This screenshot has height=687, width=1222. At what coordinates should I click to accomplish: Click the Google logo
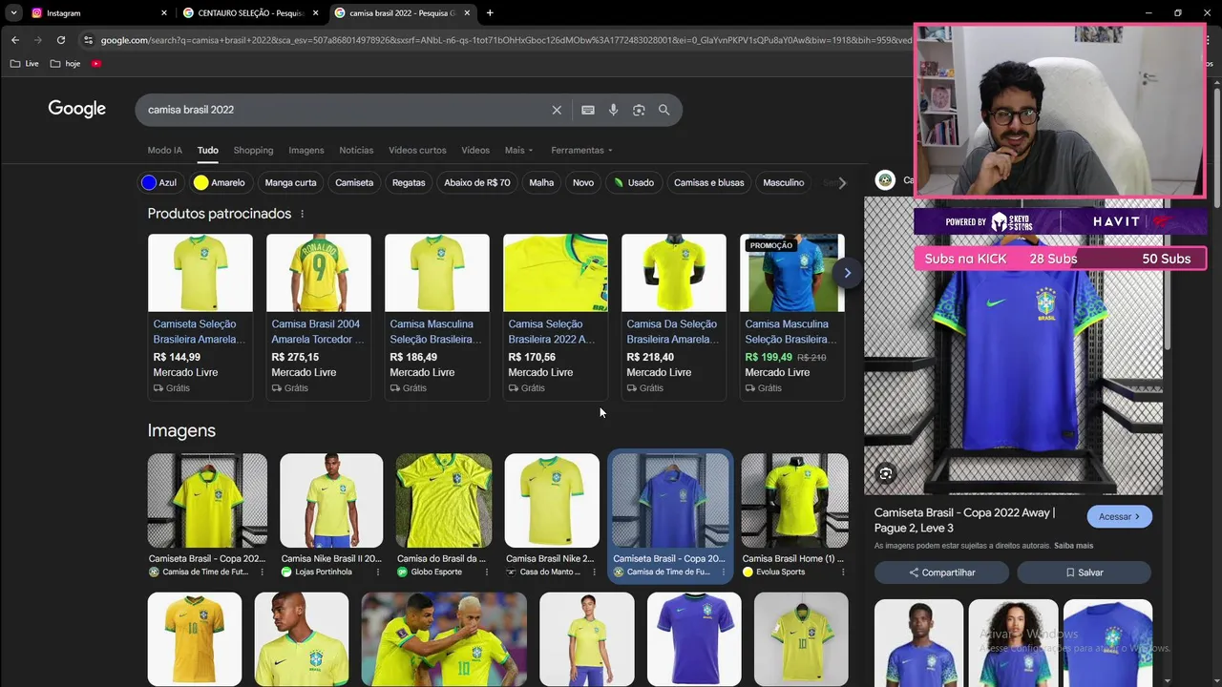[x=77, y=110]
